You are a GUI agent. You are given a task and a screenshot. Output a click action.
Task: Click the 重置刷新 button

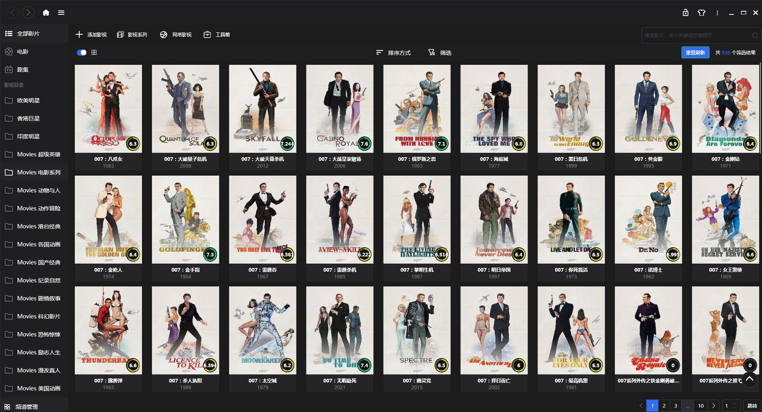(x=695, y=52)
